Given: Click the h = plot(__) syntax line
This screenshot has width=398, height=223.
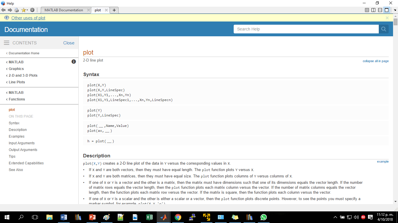Looking at the screenshot, I should pyautogui.click(x=101, y=141).
